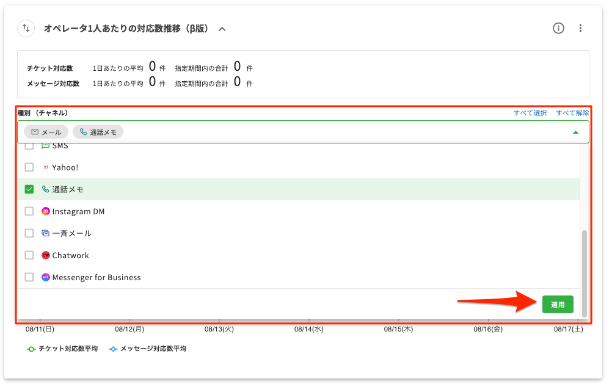This screenshot has height=384, width=612.
Task: Enable the Instagram DM checkbox
Action: point(29,211)
